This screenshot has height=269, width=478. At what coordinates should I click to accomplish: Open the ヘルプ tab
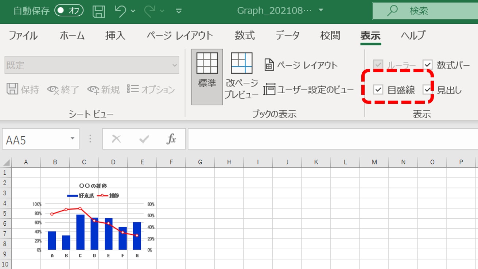413,35
